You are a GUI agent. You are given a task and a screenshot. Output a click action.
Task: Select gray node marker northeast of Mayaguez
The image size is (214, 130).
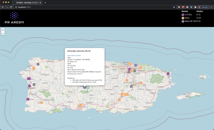[34, 85]
